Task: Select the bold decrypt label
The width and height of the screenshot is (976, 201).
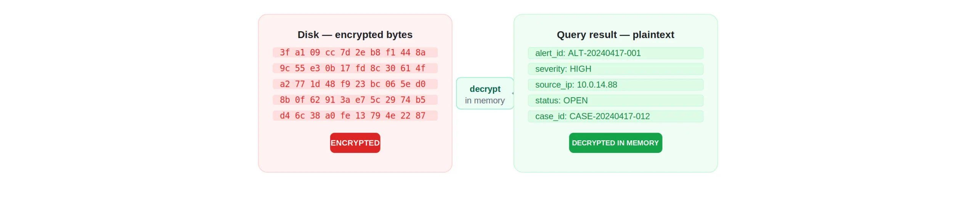Action: point(485,89)
